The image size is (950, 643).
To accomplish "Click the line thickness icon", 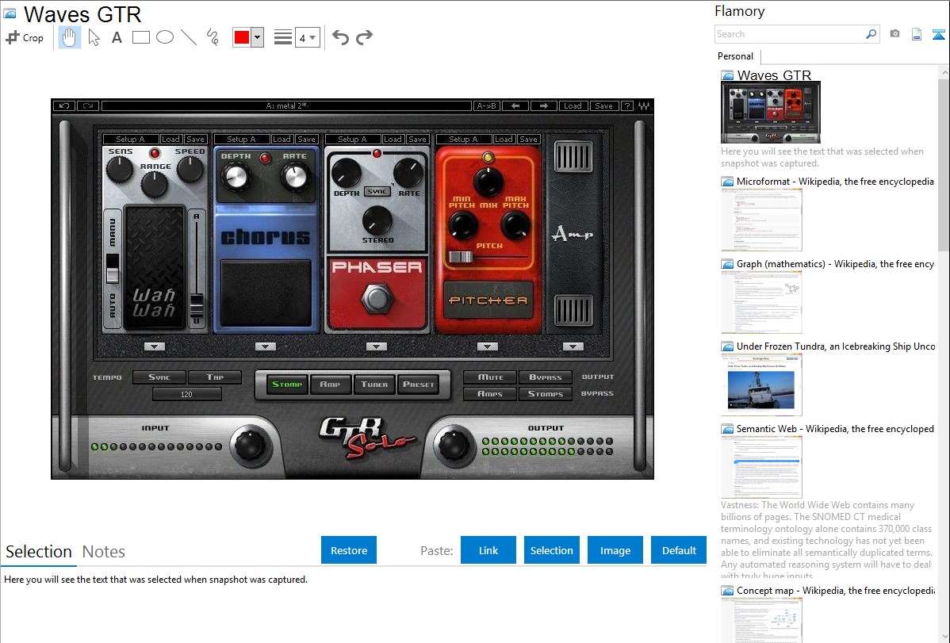I will click(283, 37).
